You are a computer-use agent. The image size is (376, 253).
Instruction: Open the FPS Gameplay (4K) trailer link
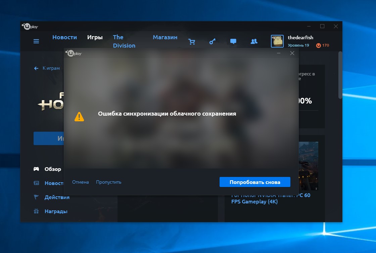tap(271, 198)
